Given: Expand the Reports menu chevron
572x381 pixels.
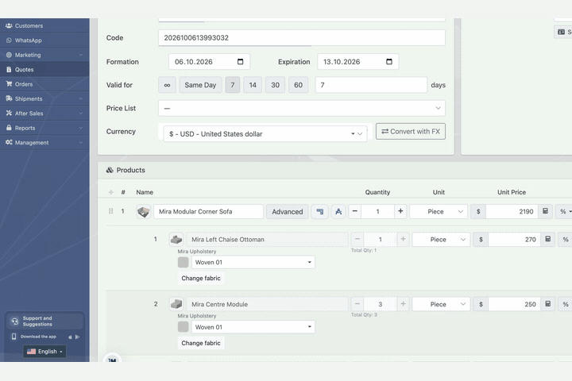Looking at the screenshot, I should pos(80,128).
